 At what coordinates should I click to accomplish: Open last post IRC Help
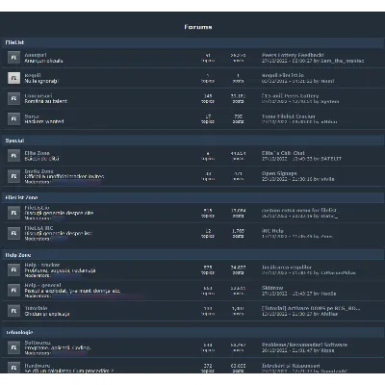[272, 231]
